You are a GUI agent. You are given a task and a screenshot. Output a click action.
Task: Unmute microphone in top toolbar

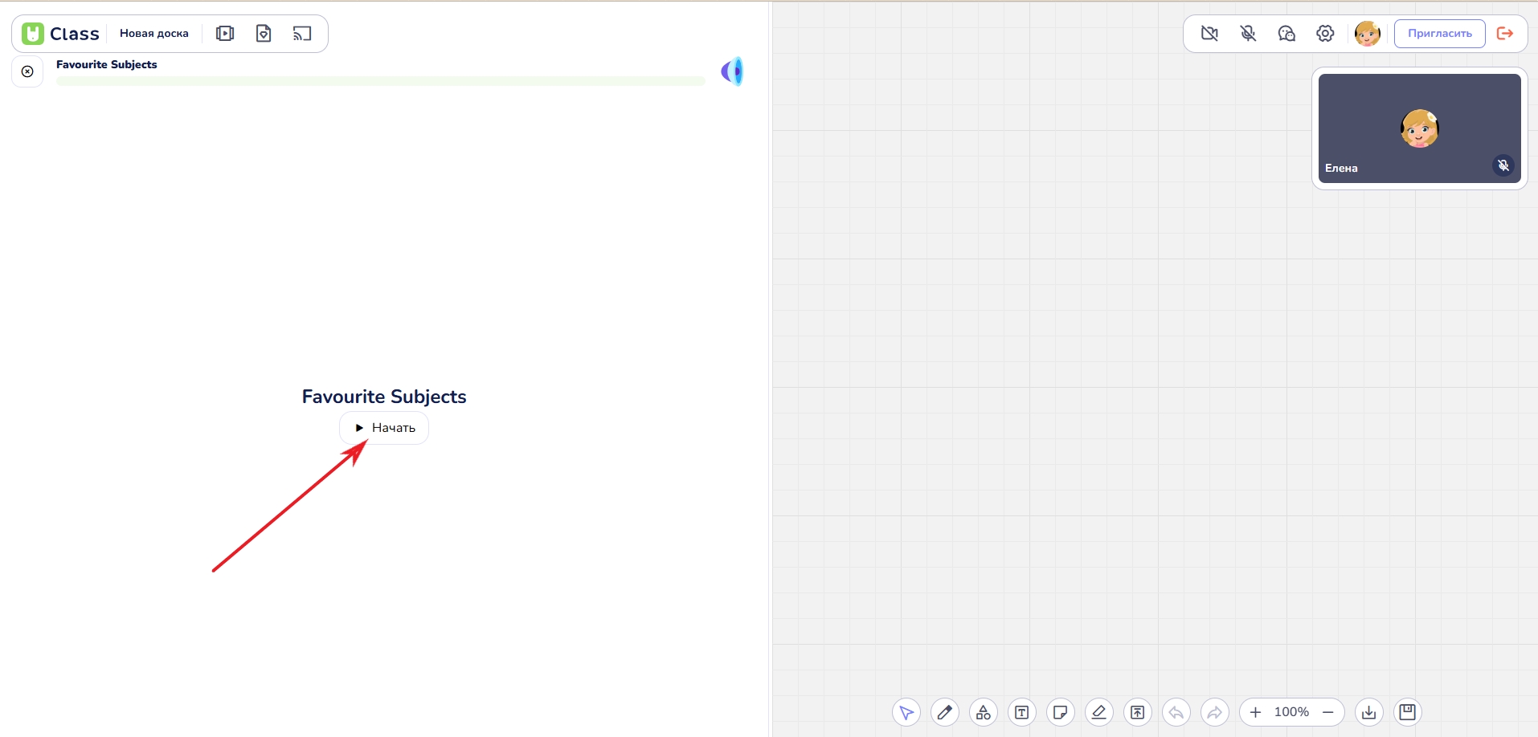[1248, 34]
